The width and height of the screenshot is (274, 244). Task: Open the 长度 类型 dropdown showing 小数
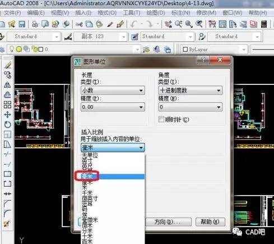(113, 91)
